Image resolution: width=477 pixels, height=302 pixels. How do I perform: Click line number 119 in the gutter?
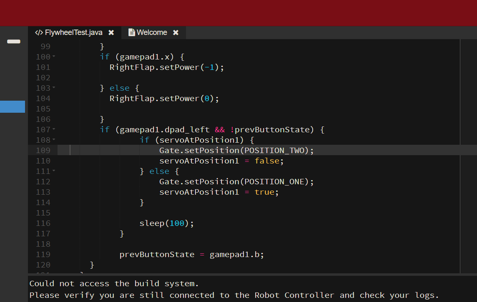tap(43, 254)
